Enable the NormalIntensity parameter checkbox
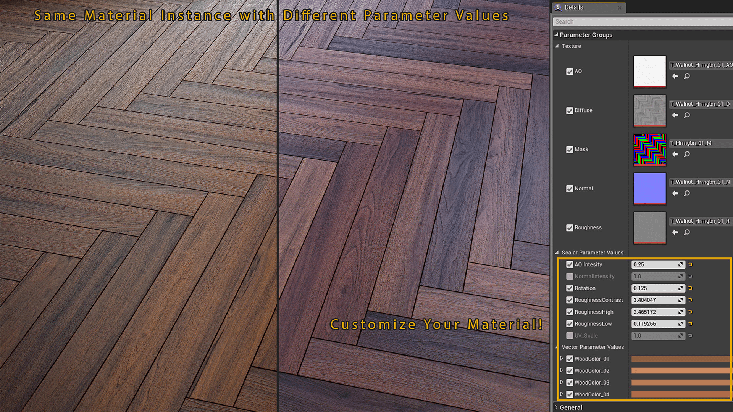The image size is (733, 412). (570, 276)
